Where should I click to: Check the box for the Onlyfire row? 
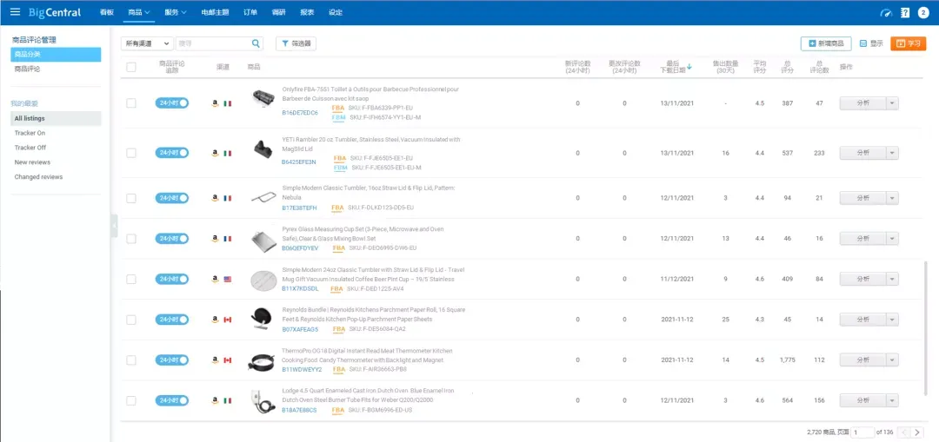(x=131, y=103)
